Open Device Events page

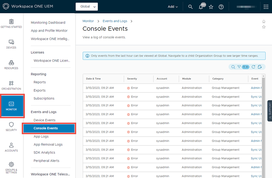point(45,120)
